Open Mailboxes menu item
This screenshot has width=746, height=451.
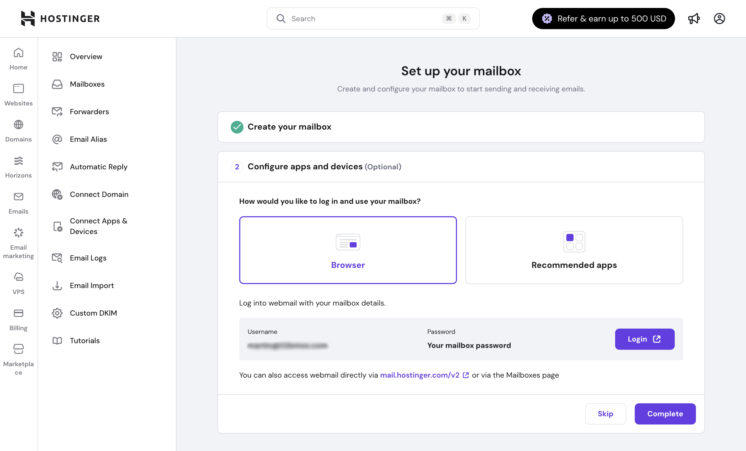click(x=87, y=84)
